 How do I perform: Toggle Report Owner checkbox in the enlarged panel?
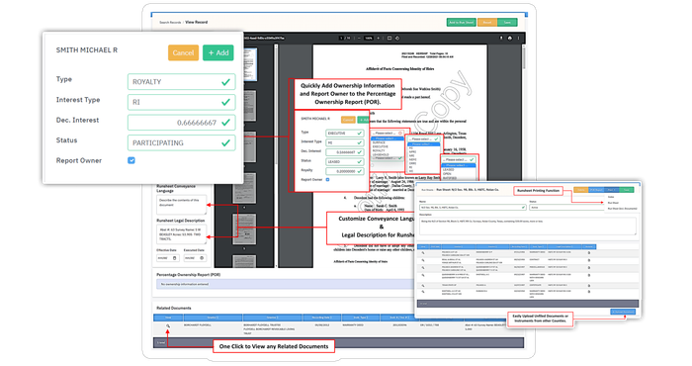click(131, 160)
